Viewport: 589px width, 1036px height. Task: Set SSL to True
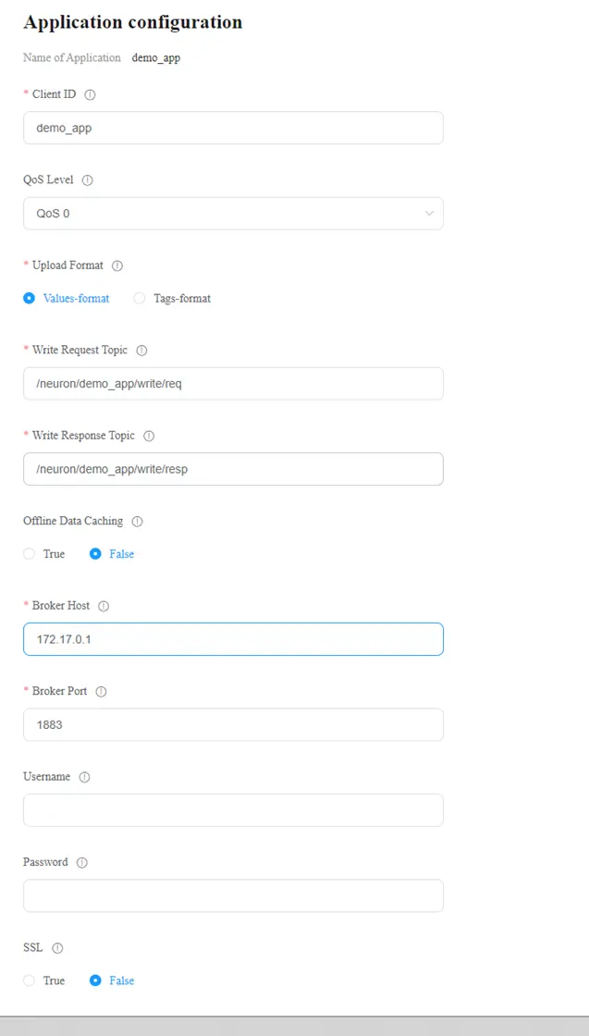point(30,980)
